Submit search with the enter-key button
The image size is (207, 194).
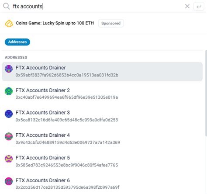[x=199, y=7]
